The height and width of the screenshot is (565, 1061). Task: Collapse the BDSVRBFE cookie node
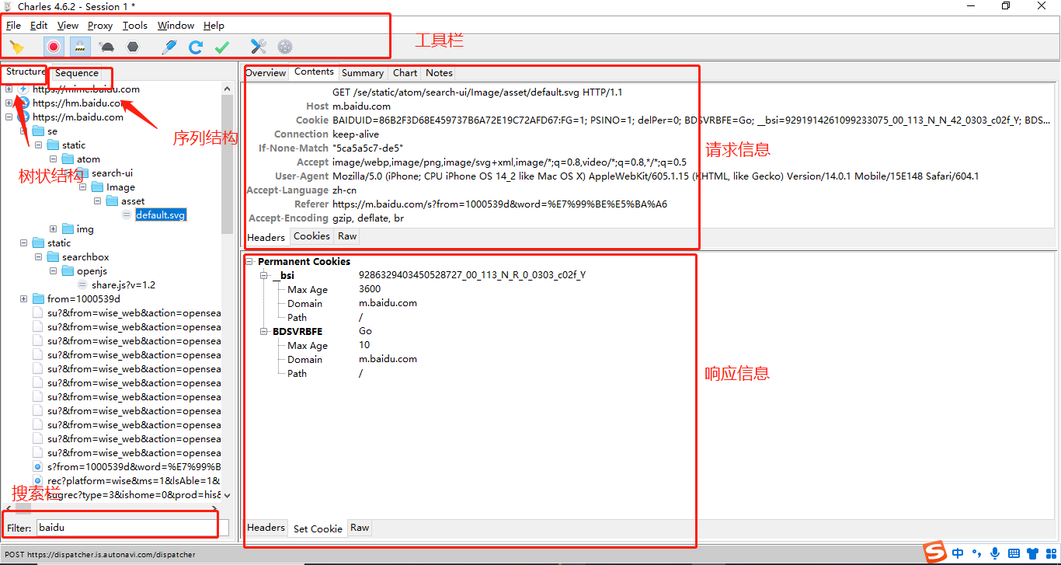[x=264, y=332]
